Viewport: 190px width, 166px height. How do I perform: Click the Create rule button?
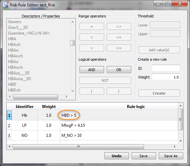[x=159, y=93]
